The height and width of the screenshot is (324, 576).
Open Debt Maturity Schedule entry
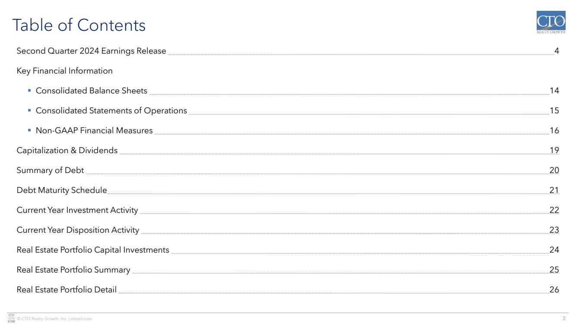pyautogui.click(x=61, y=190)
